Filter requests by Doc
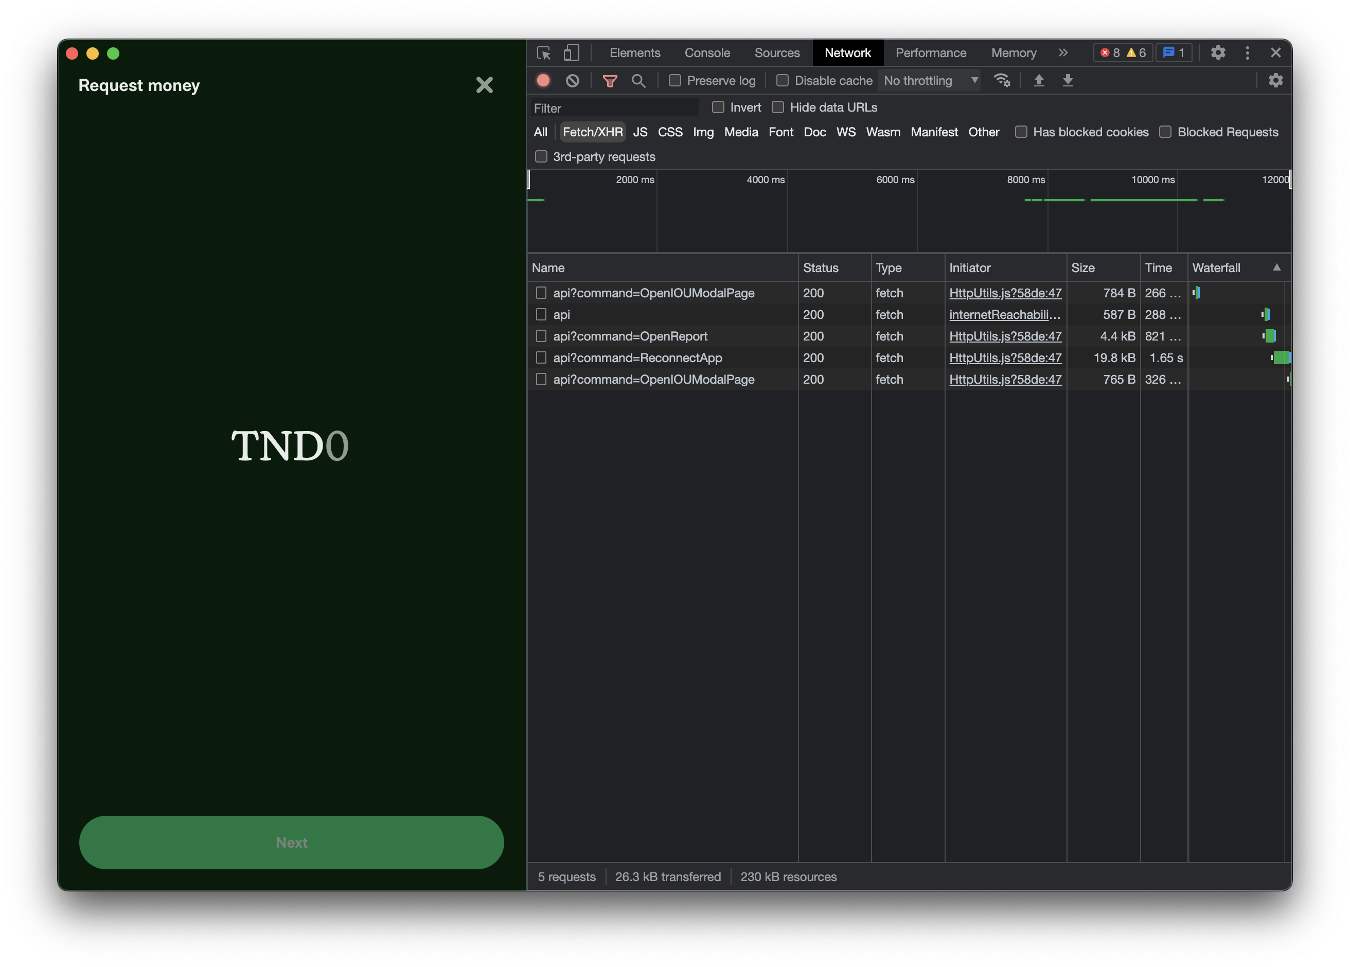 [x=814, y=132]
